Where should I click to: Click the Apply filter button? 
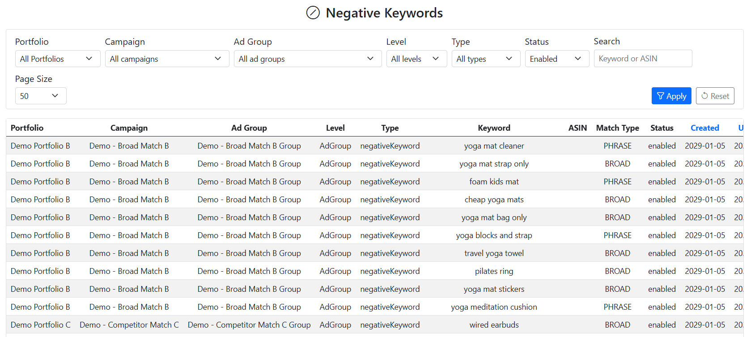click(671, 96)
